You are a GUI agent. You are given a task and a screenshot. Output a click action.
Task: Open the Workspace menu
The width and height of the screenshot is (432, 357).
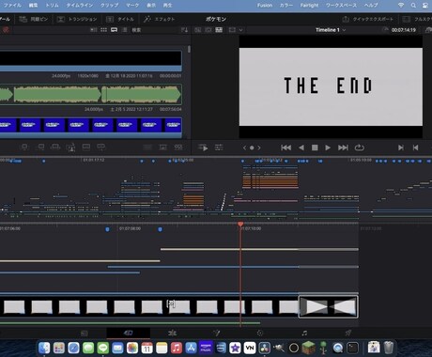click(x=341, y=6)
